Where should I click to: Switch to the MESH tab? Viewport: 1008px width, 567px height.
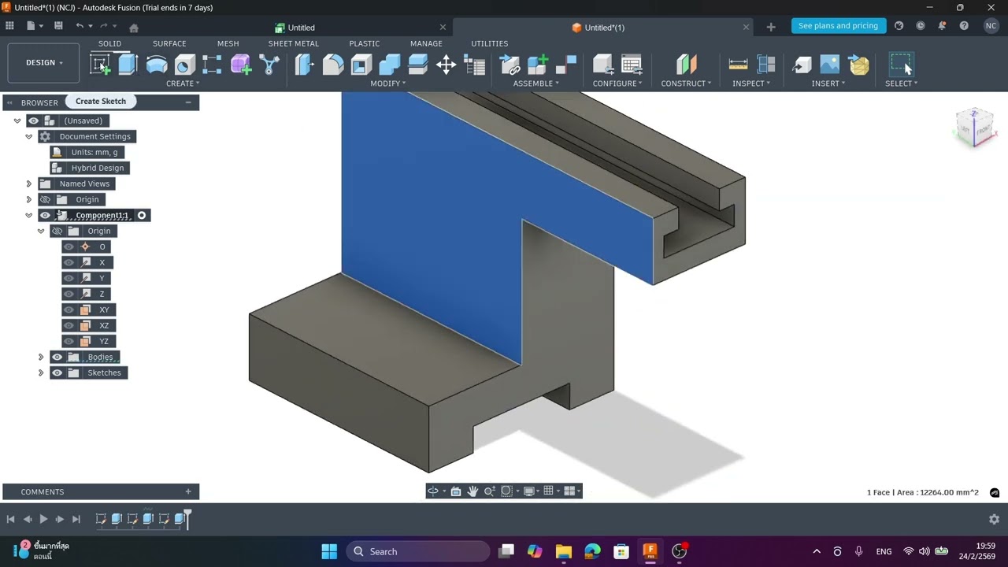tap(228, 43)
